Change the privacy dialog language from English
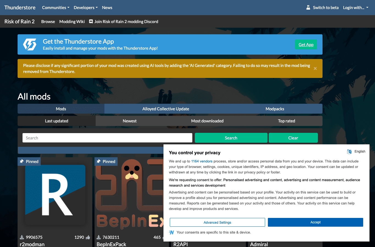This screenshot has width=375, height=247. 360,151
